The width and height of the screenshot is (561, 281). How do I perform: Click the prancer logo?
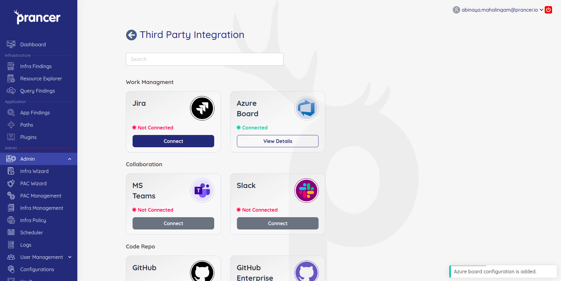37,17
